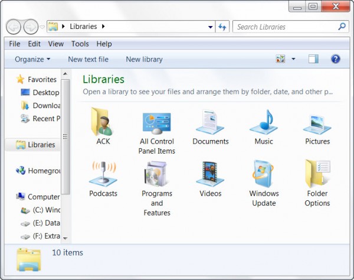The image size is (354, 280).
Task: Toggle the preview pane button
Action: click(313, 59)
